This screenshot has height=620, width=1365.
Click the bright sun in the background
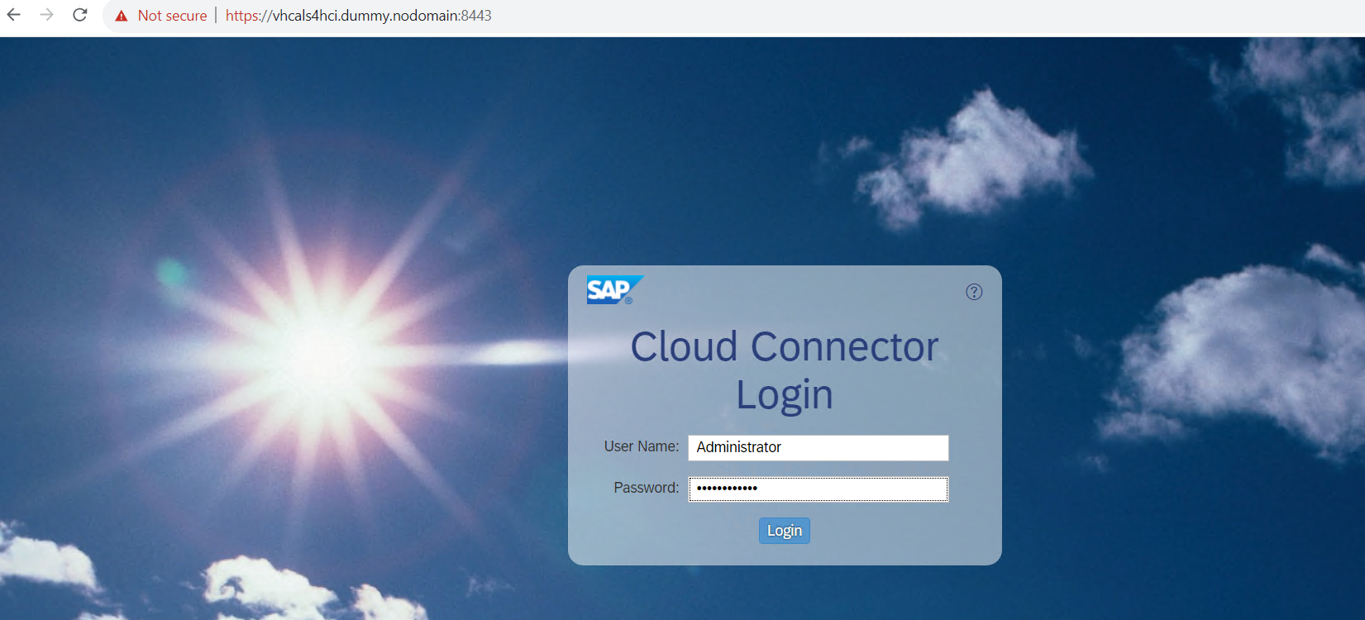click(x=318, y=351)
